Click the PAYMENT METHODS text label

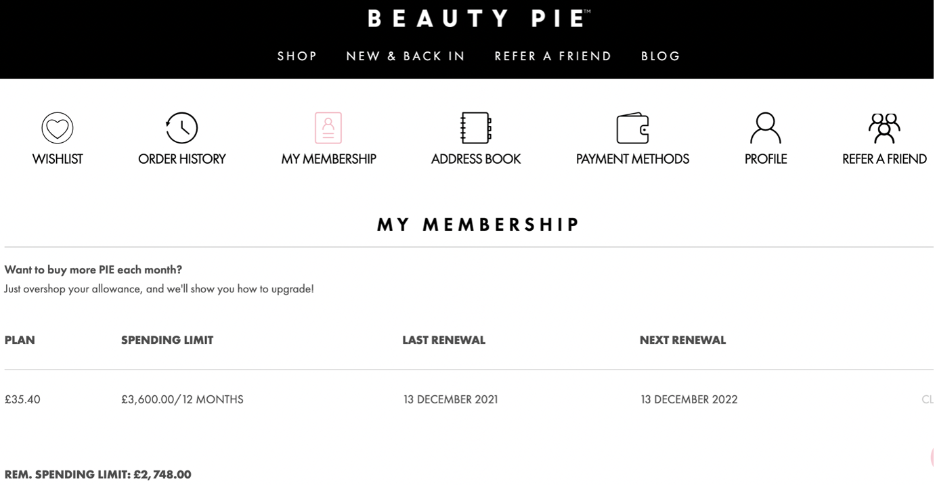pos(632,159)
